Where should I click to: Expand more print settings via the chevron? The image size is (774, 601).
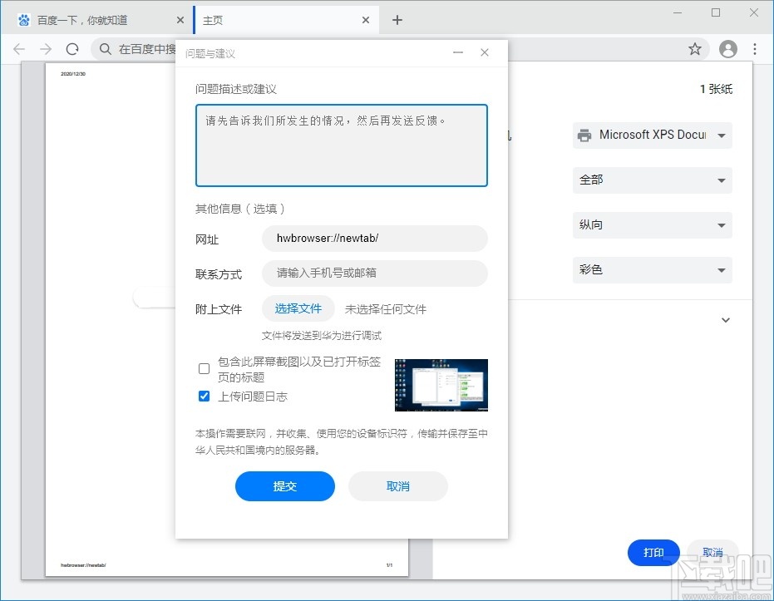click(x=725, y=319)
